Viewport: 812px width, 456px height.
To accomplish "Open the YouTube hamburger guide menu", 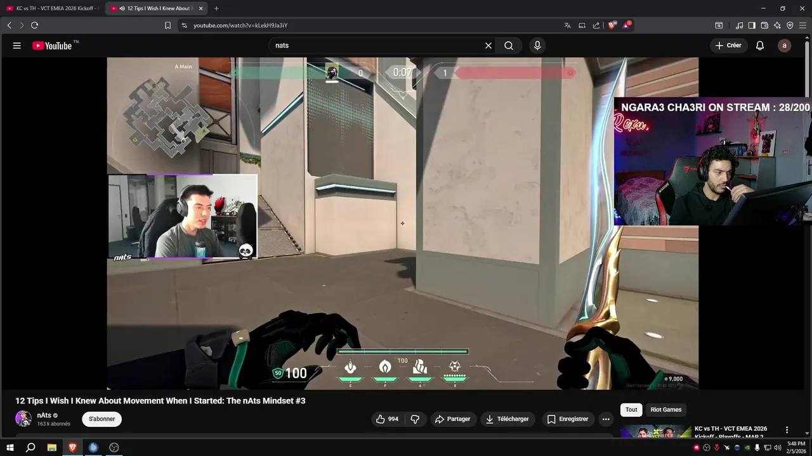I will tap(17, 46).
